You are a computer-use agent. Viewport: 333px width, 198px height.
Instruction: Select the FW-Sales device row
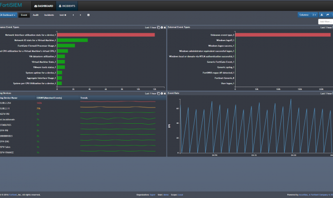click(83, 147)
